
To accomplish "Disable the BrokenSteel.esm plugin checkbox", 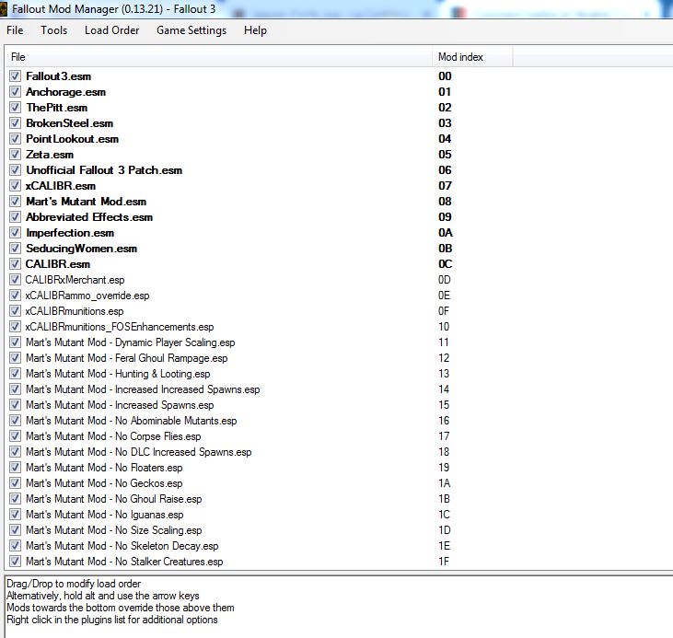I will (15, 123).
